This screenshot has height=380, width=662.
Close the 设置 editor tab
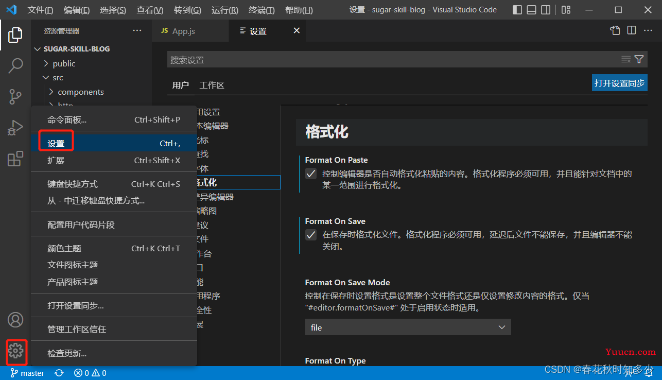pos(297,31)
